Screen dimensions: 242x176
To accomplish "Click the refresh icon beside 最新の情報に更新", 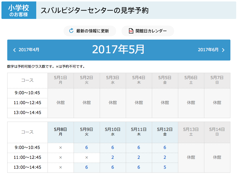I will coord(71,31).
